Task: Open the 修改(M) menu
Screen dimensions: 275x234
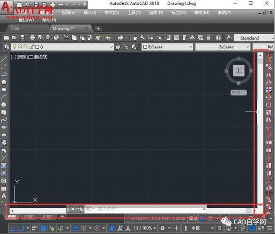Action: tap(202, 13)
